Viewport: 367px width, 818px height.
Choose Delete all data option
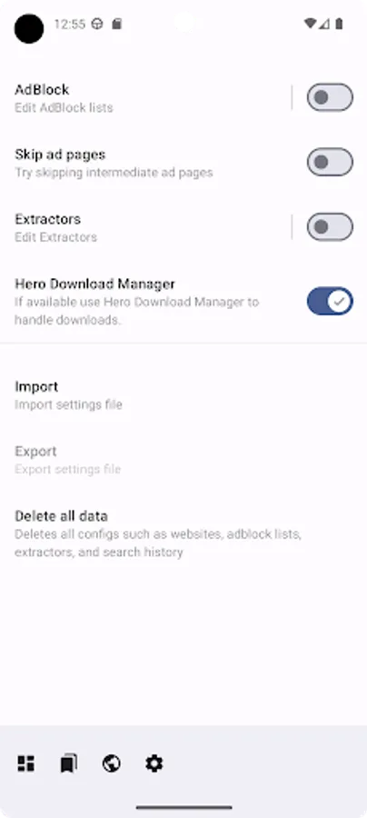[183, 534]
